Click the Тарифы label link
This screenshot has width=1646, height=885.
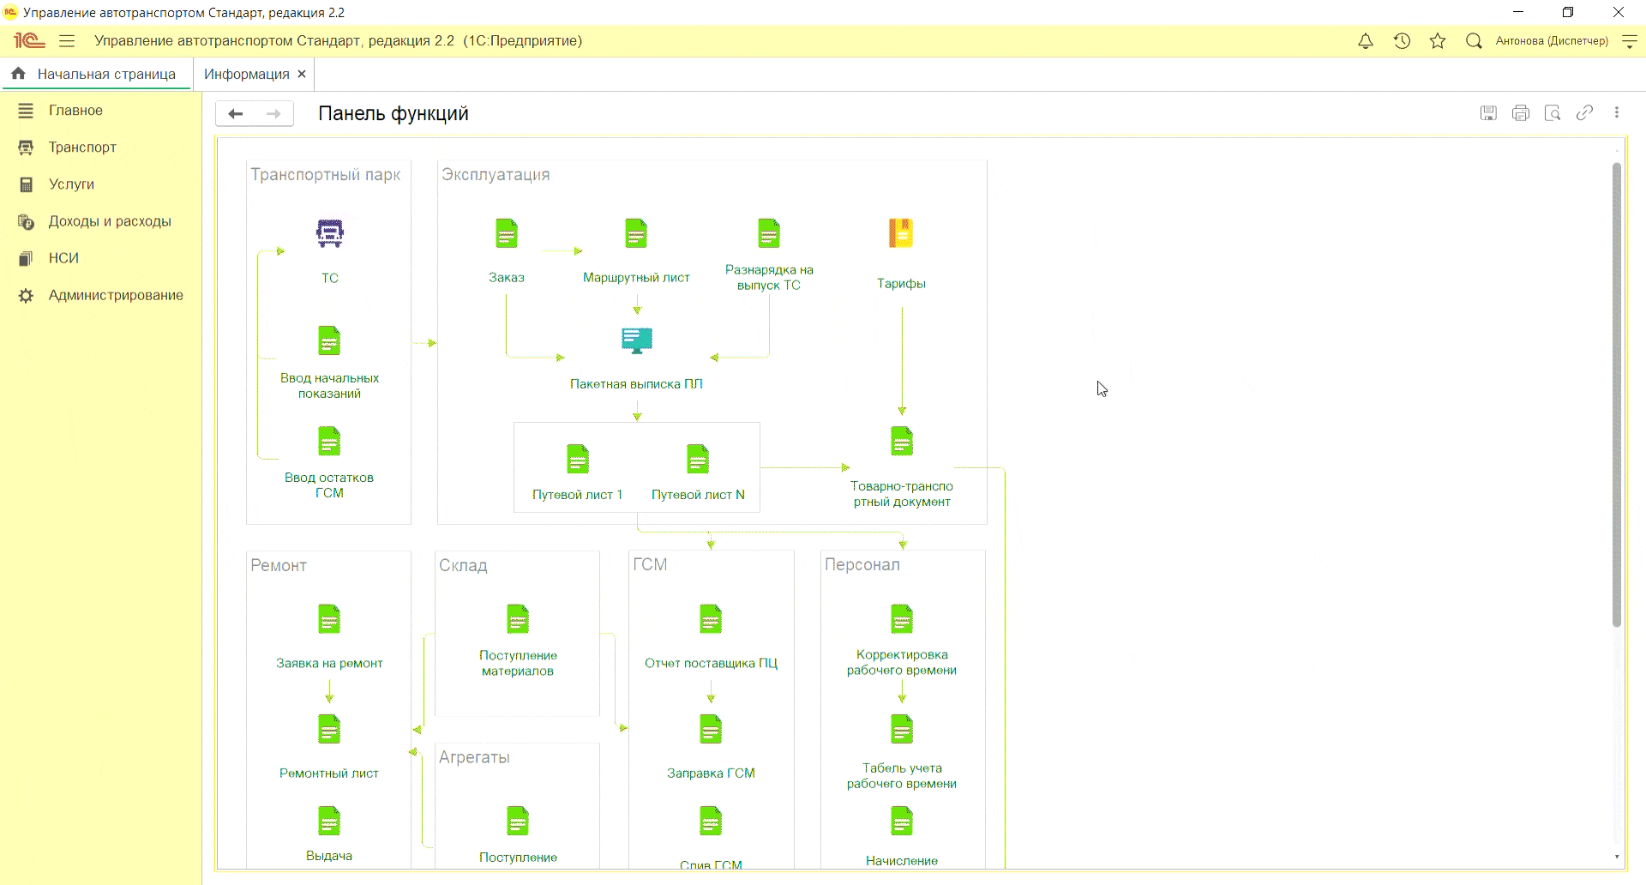tap(901, 284)
